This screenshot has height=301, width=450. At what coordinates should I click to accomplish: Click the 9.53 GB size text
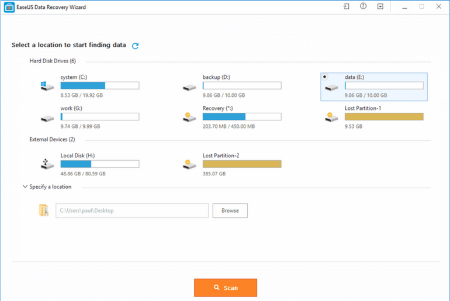354,126
